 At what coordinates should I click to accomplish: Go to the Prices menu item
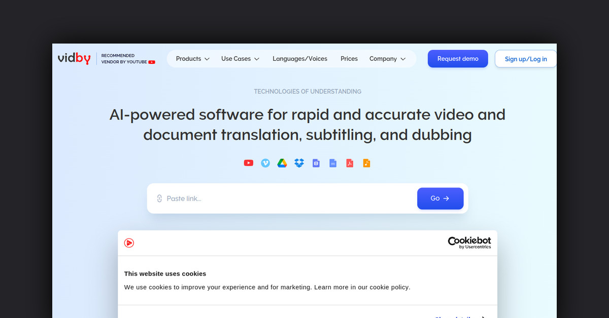(349, 59)
